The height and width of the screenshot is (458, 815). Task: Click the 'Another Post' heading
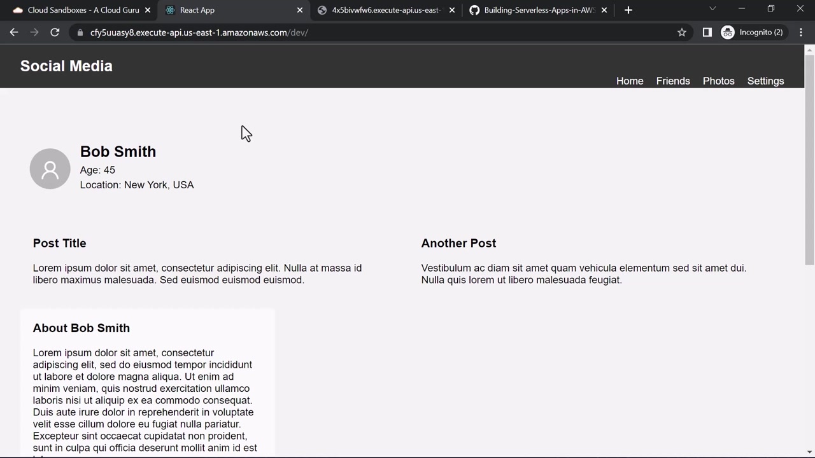(x=458, y=243)
